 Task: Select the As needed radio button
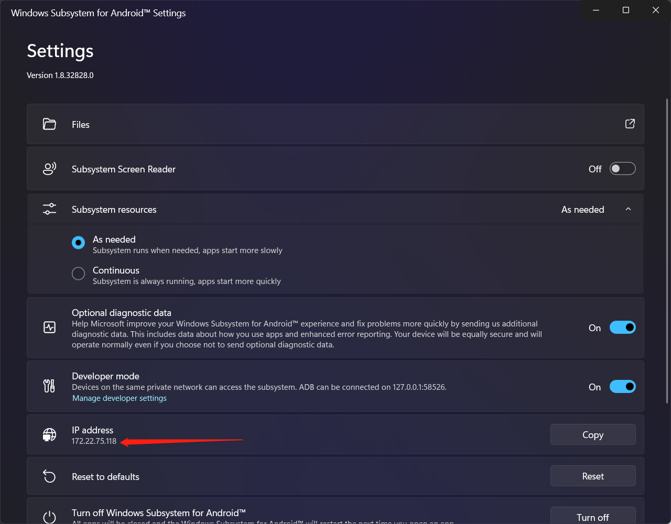coord(78,243)
